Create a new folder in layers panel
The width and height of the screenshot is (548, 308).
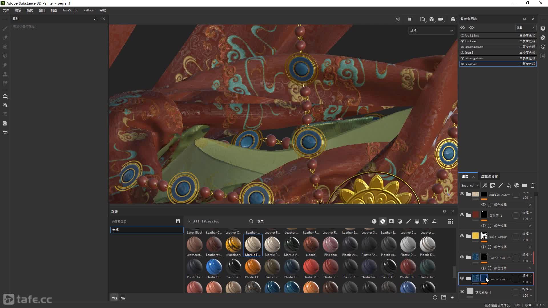tap(525, 186)
